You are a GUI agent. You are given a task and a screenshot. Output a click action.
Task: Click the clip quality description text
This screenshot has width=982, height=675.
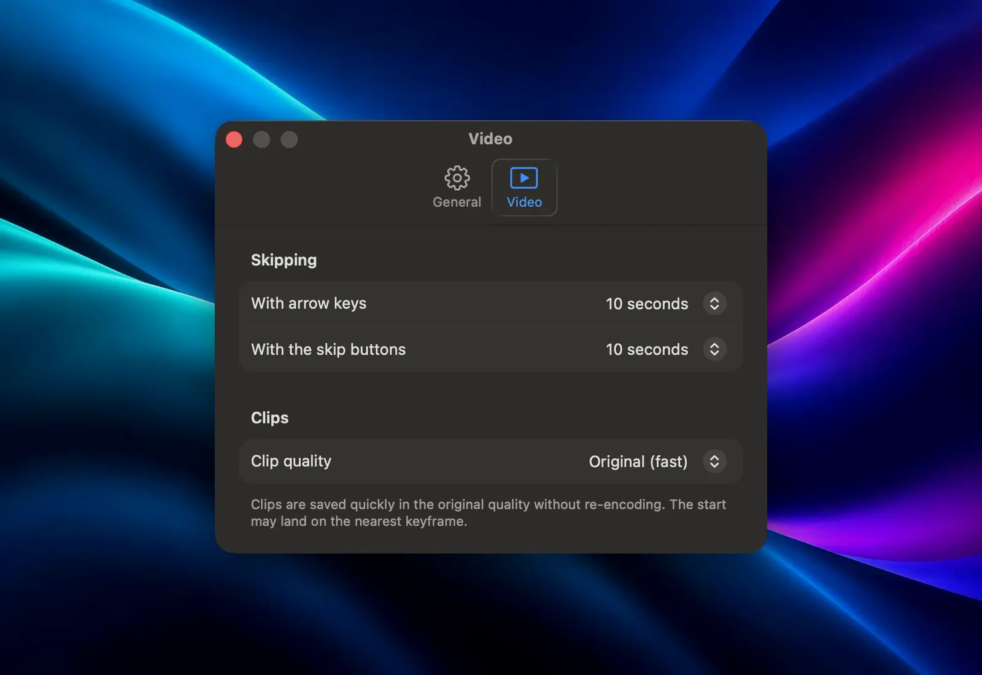pyautogui.click(x=488, y=512)
